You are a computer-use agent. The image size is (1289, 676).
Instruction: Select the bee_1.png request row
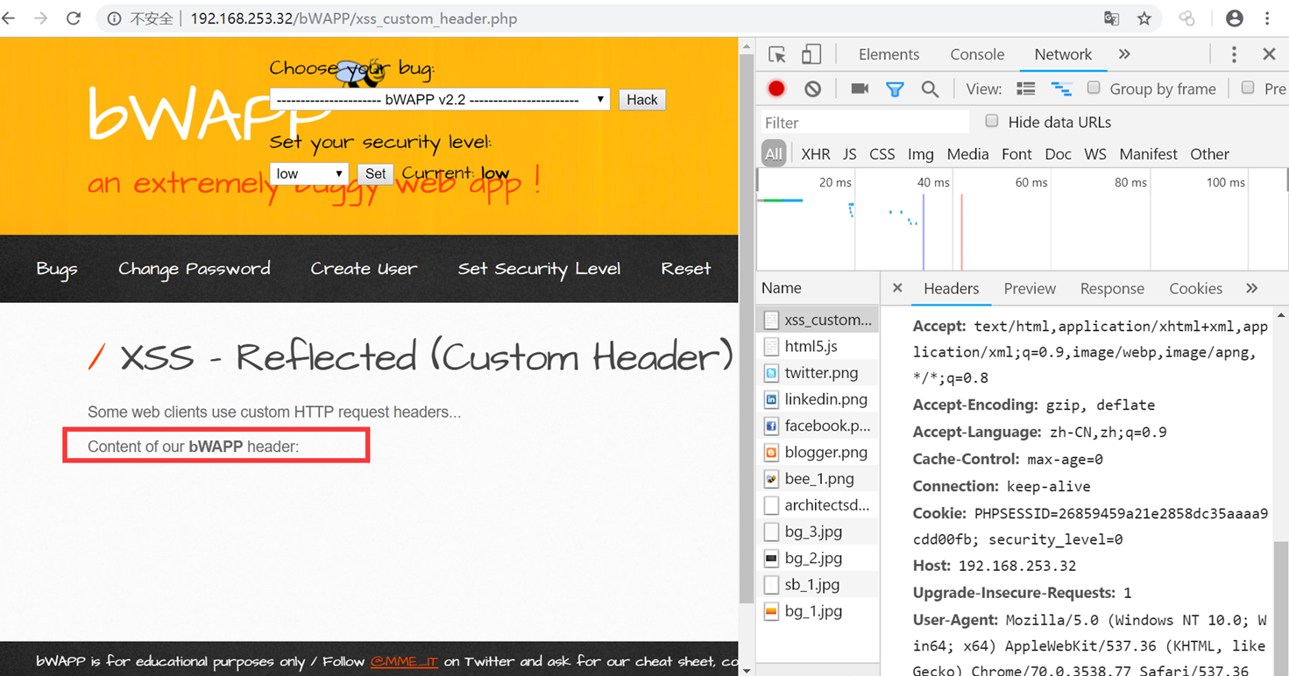tap(818, 479)
